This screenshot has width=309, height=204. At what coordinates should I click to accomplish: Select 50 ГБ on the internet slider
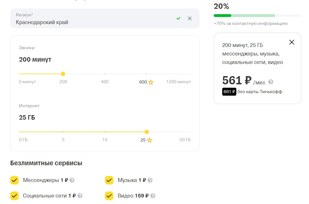190,132
